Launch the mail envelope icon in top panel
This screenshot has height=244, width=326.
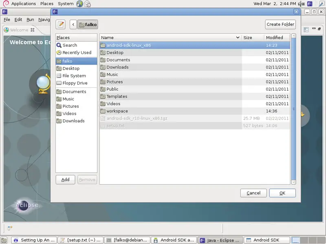pos(87,4)
